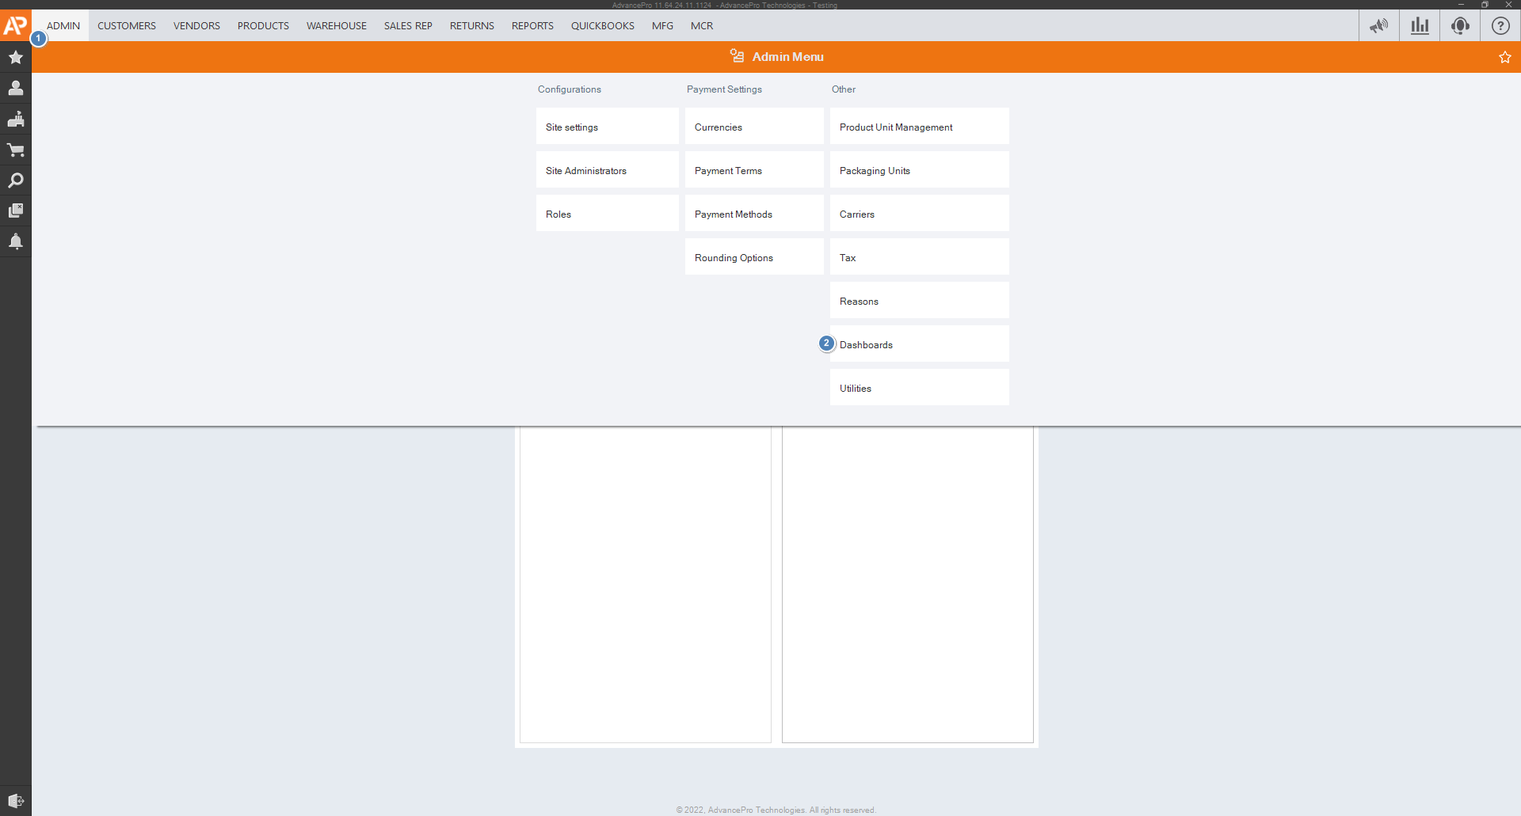
Task: Open favorites star in left sidebar
Action: coord(15,57)
